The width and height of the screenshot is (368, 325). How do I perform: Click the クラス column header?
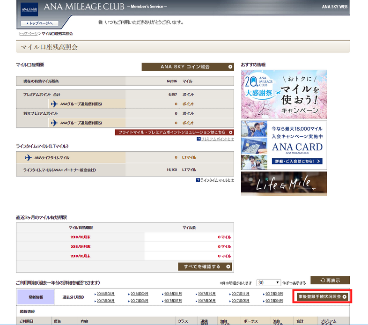click(x=183, y=321)
